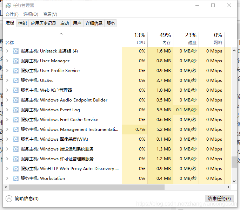240x210 pixels.
Task: Click the gear icon of the Unistack 服务组 row
Action: [15, 51]
